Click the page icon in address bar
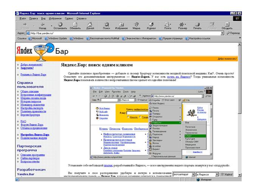257x193 pixels. click(28, 33)
